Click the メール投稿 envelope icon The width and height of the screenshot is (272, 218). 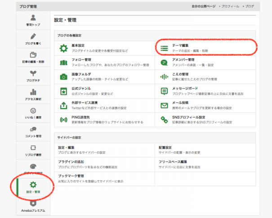click(165, 105)
